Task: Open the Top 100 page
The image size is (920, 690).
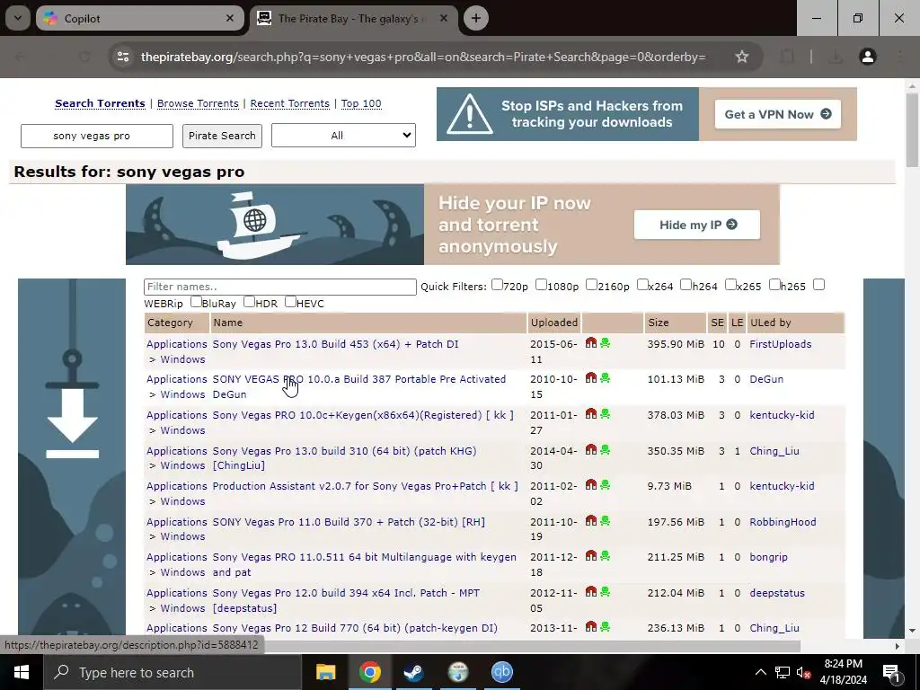Action: click(x=361, y=103)
